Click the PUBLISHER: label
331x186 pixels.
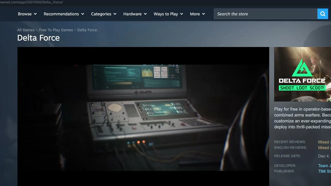pos(284,171)
